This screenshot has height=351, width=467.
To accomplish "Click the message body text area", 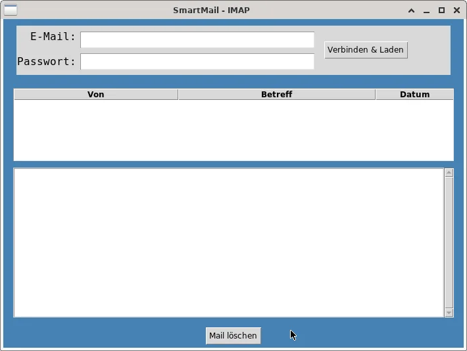I will click(x=229, y=243).
